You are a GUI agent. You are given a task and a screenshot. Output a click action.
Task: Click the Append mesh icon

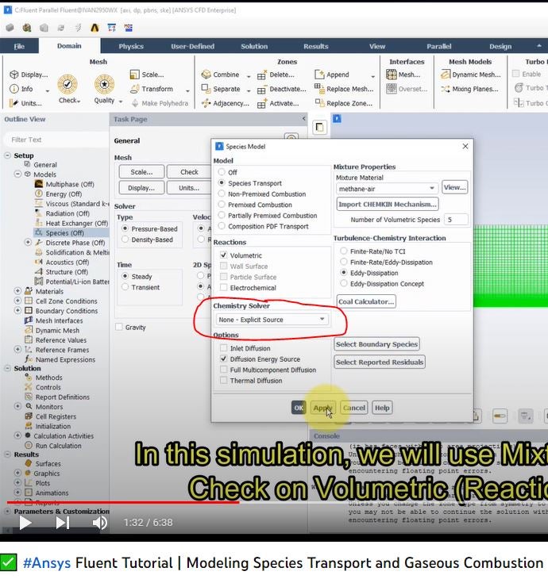point(319,75)
